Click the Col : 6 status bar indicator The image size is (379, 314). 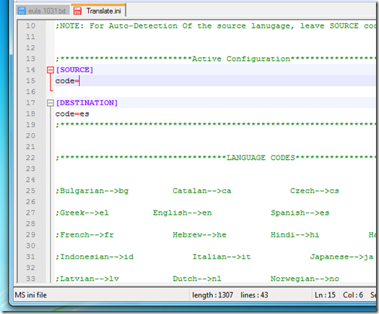point(353,295)
